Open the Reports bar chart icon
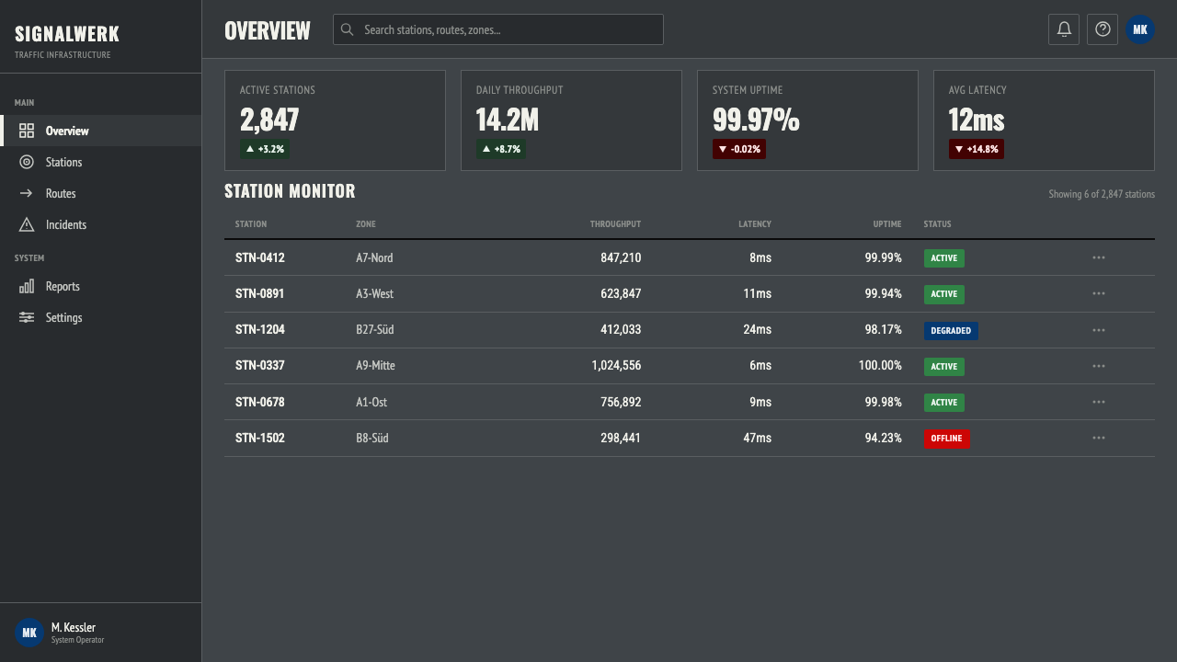 coord(27,286)
